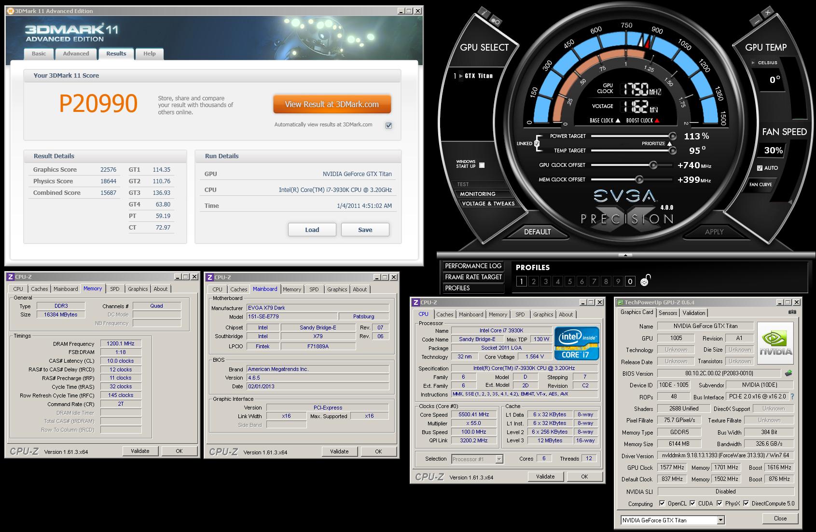Uncheck automatically view results at 3DMark.com

pos(388,125)
